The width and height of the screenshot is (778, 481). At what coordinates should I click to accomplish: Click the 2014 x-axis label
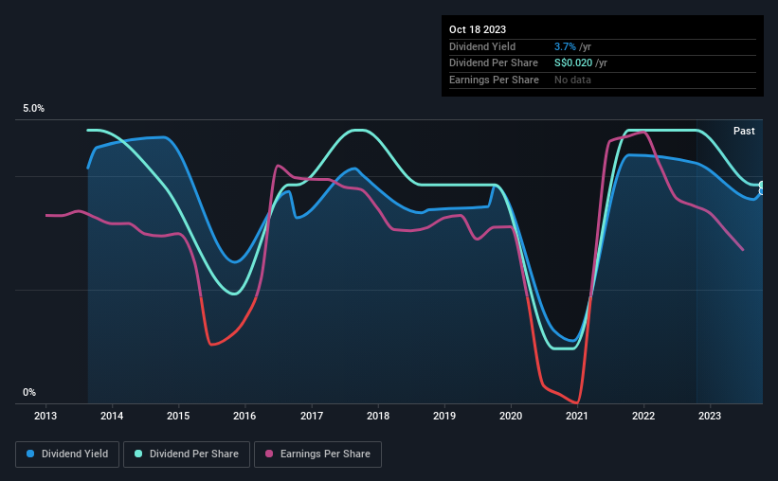coord(112,416)
